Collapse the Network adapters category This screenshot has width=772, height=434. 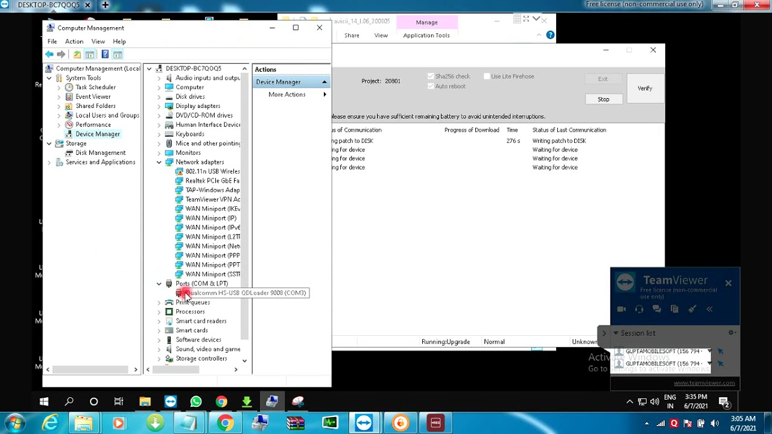(x=159, y=162)
